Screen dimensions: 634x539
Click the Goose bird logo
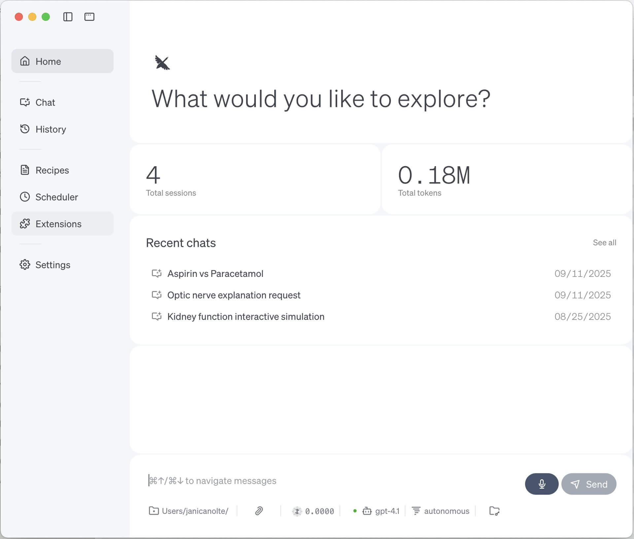click(x=162, y=63)
